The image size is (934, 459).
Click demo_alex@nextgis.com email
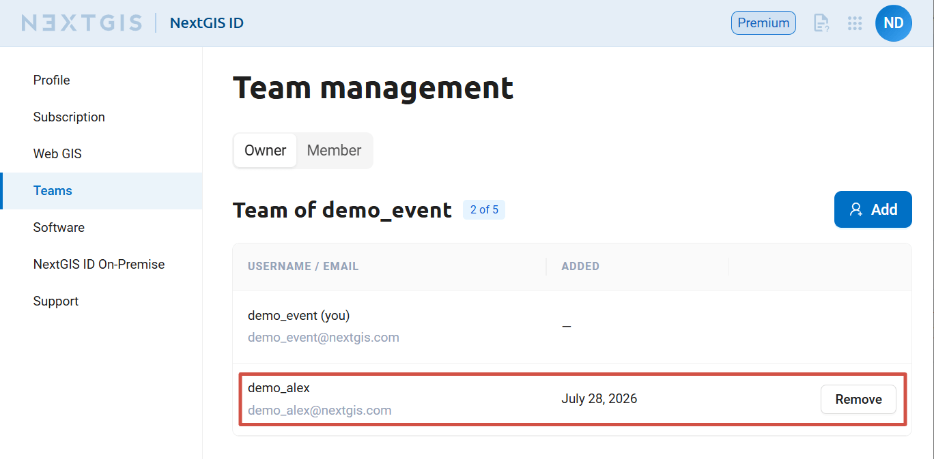[320, 411]
